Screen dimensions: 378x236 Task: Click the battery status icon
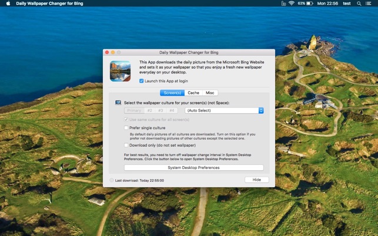pos(309,4)
